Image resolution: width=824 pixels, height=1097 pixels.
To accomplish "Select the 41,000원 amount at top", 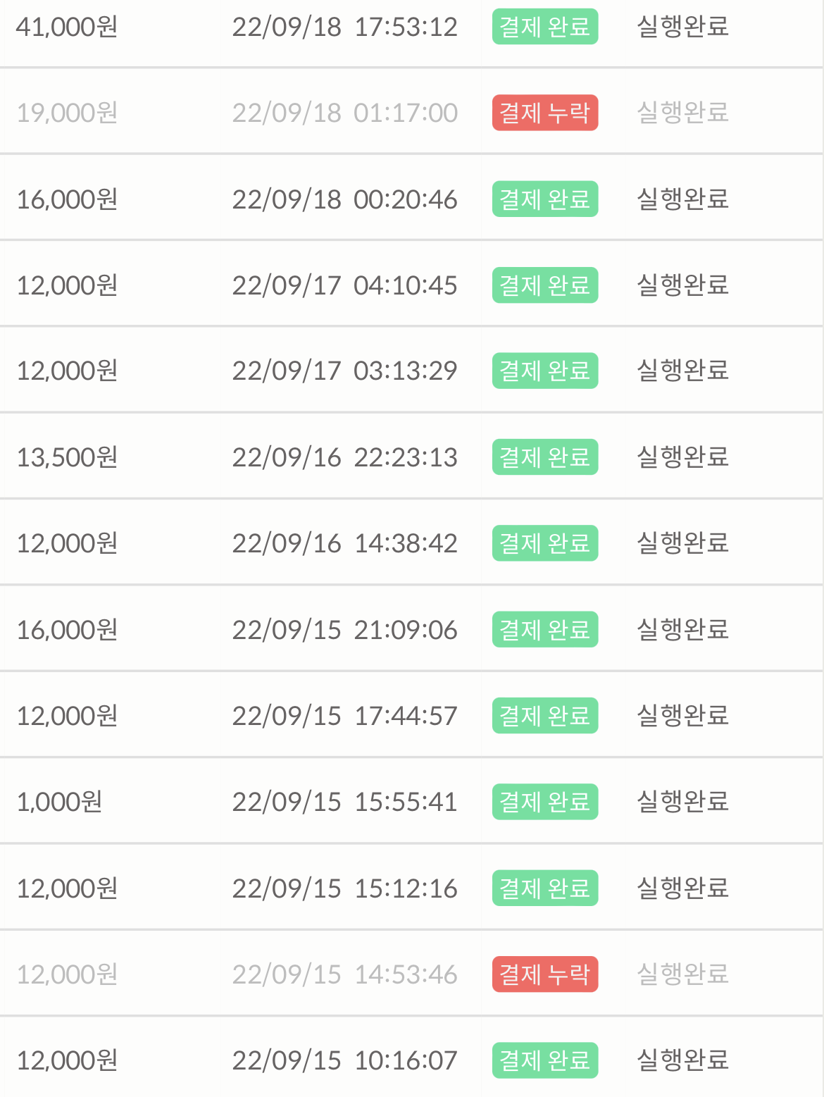I will click(x=67, y=27).
